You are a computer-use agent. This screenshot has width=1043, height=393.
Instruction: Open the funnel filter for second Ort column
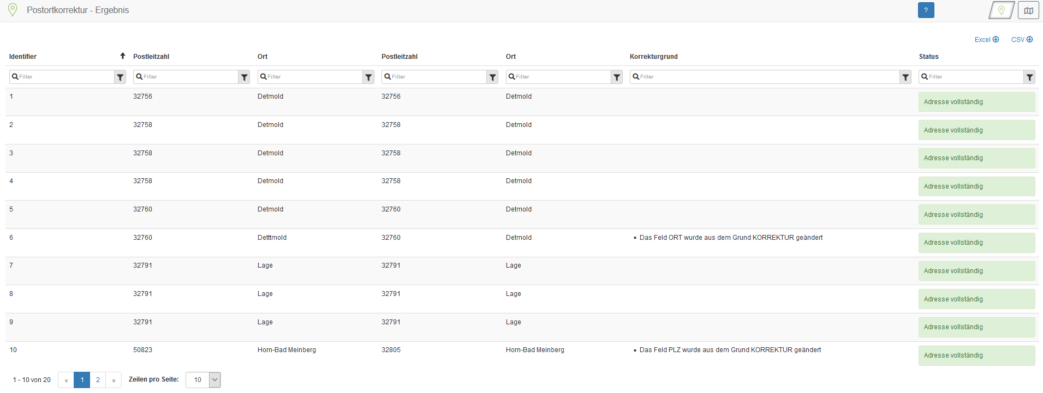tap(617, 77)
